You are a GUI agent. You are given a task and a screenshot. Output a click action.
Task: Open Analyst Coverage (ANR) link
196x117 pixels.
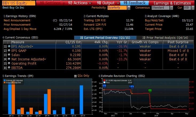click(x=162, y=16)
